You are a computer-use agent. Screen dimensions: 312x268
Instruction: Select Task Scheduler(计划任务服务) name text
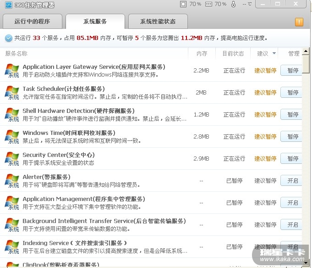[64, 89]
